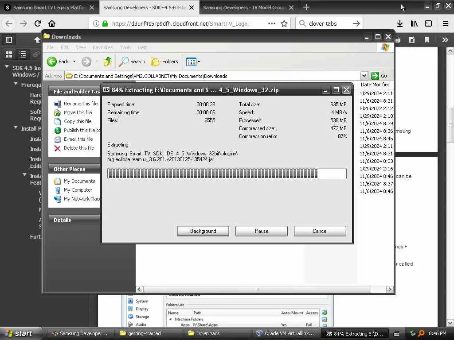Click the search go arrow
This screenshot has height=340, width=454.
pyautogui.click(x=356, y=23)
